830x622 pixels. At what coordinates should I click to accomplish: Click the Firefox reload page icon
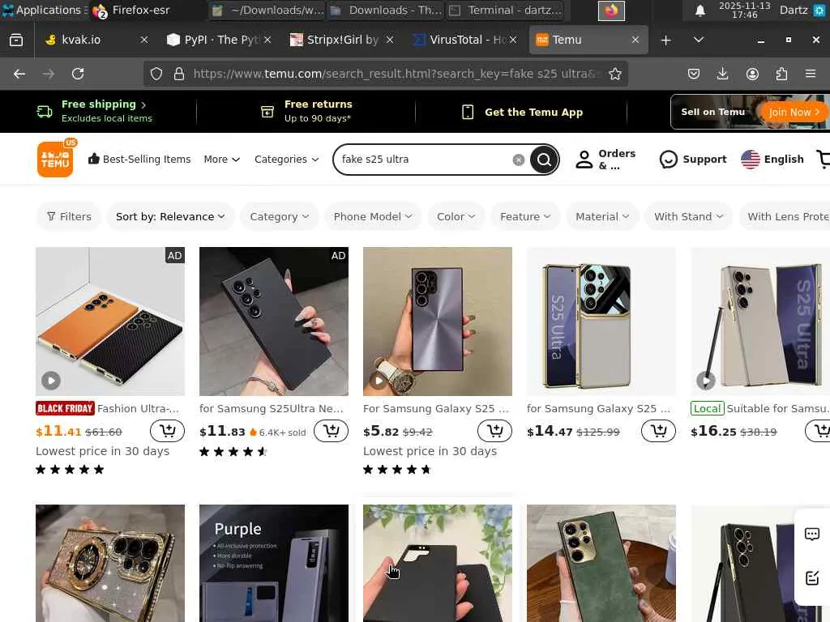click(78, 74)
